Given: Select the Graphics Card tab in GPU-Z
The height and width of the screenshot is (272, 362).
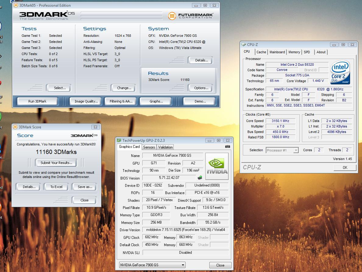Looking at the screenshot, I should 129,147.
